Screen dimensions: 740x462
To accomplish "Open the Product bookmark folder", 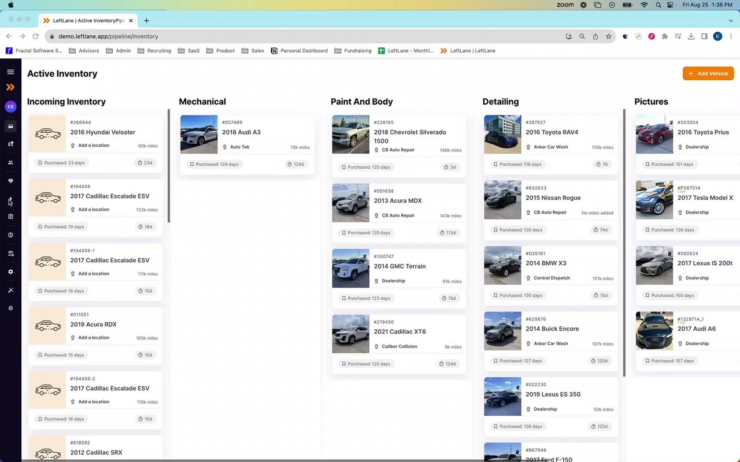I will click(220, 51).
